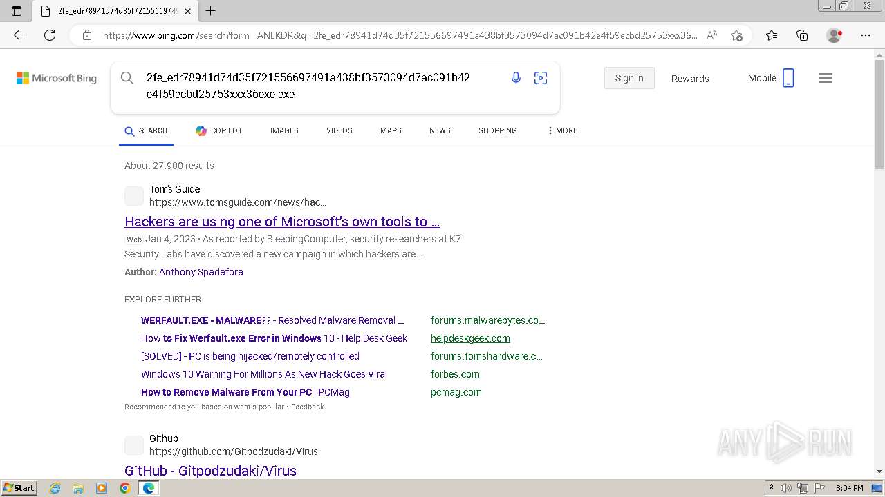Click the Microsoft Bing logo
Screen dimensions: 885x497
pyautogui.click(x=57, y=78)
